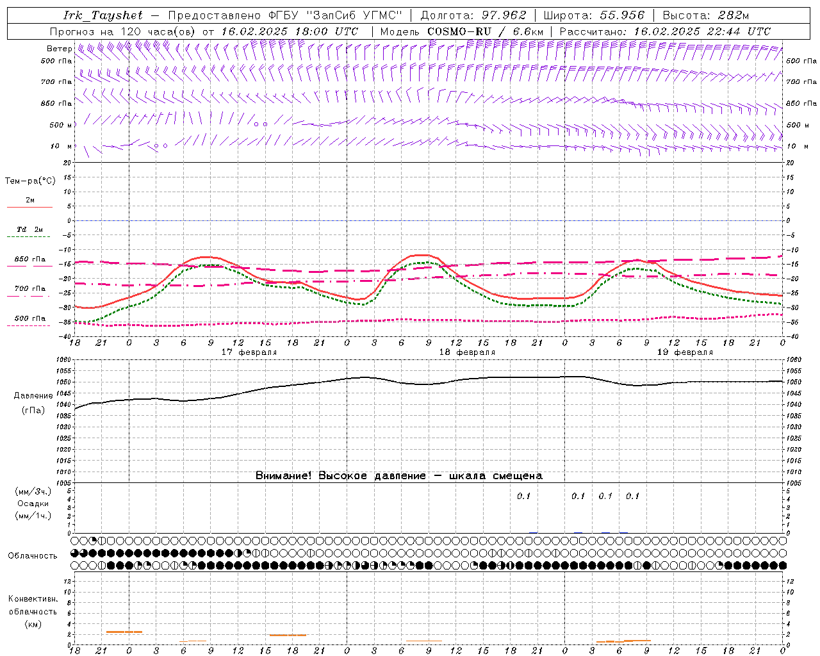
Task: Click the 17 февраля date label
Action: (x=249, y=352)
